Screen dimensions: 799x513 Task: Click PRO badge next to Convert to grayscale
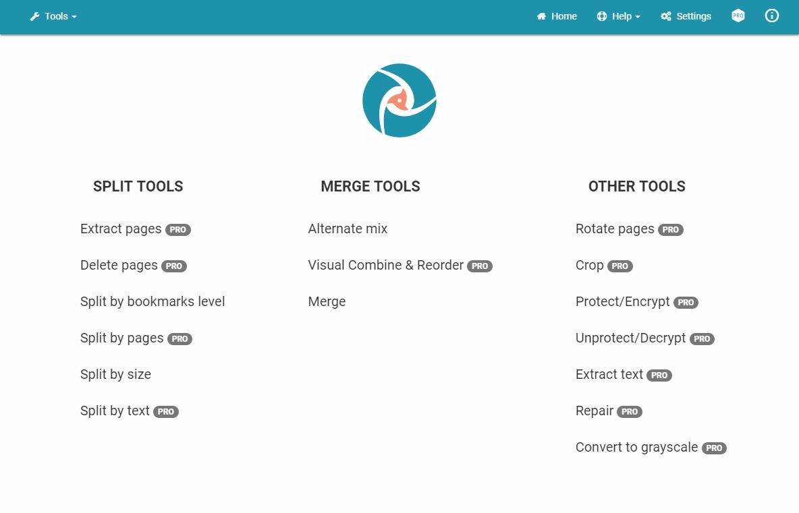(714, 448)
